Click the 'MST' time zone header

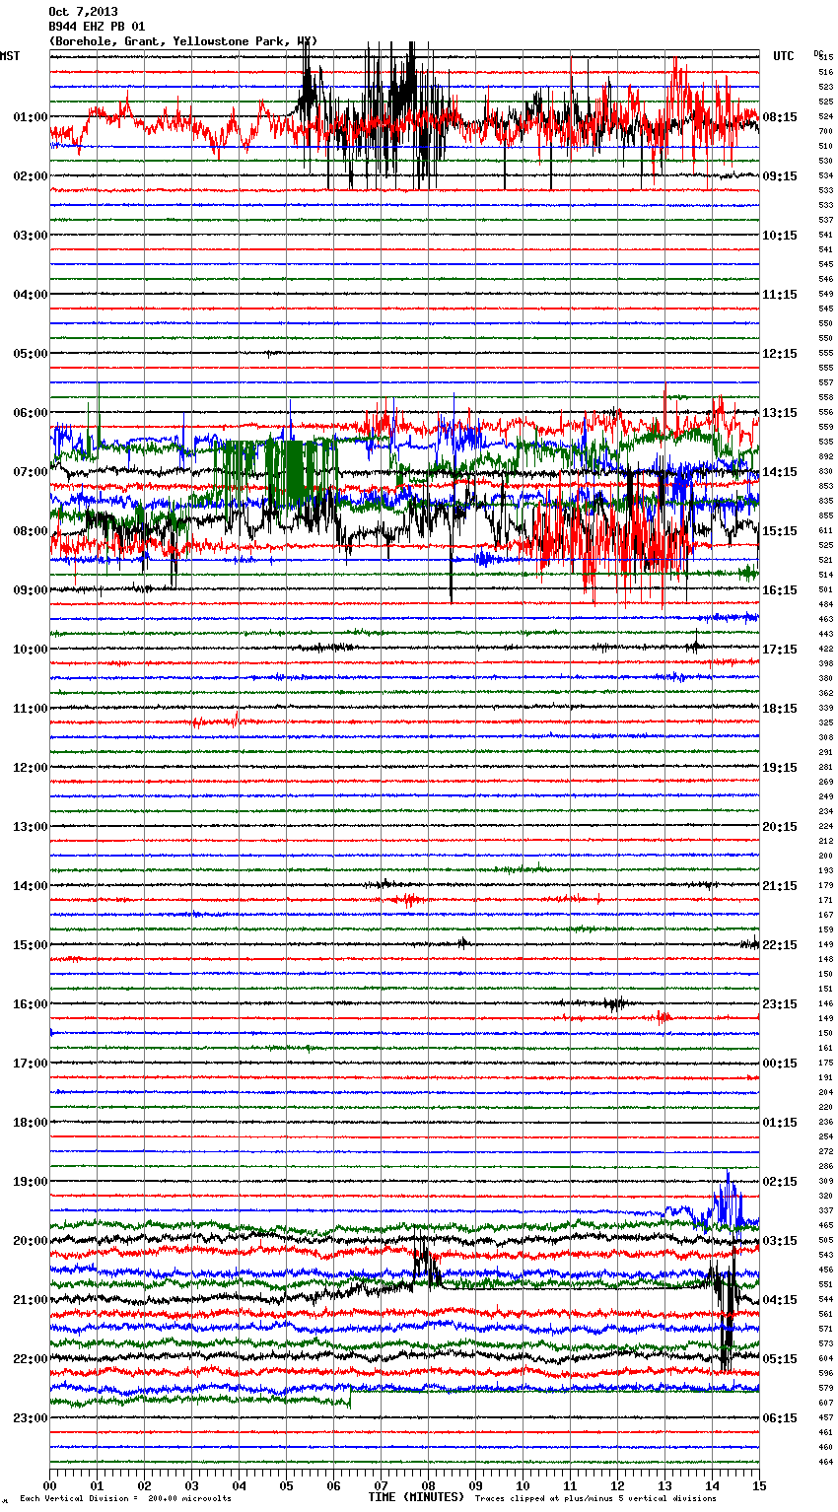[10, 56]
